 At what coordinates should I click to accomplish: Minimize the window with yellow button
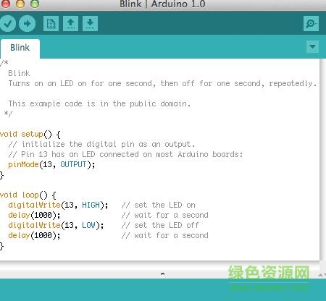tap(20, 4)
